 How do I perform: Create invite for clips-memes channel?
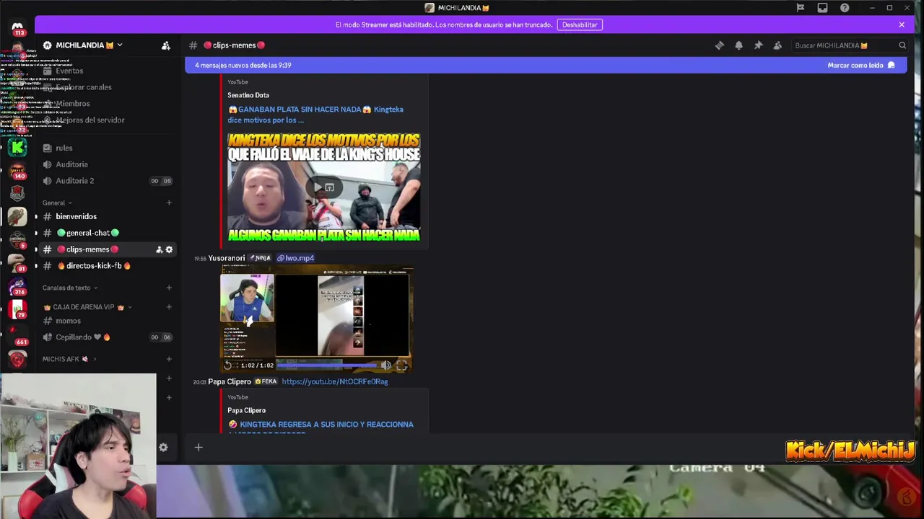[159, 249]
